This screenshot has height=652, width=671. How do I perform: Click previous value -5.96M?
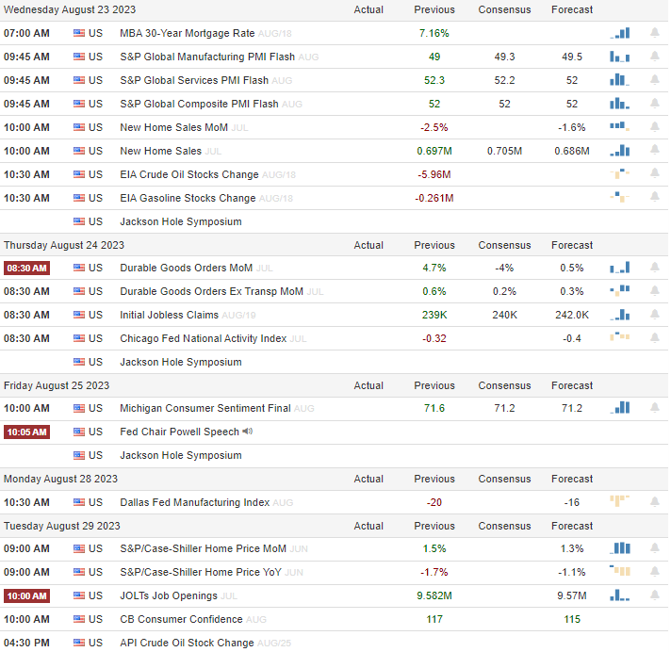(x=434, y=174)
